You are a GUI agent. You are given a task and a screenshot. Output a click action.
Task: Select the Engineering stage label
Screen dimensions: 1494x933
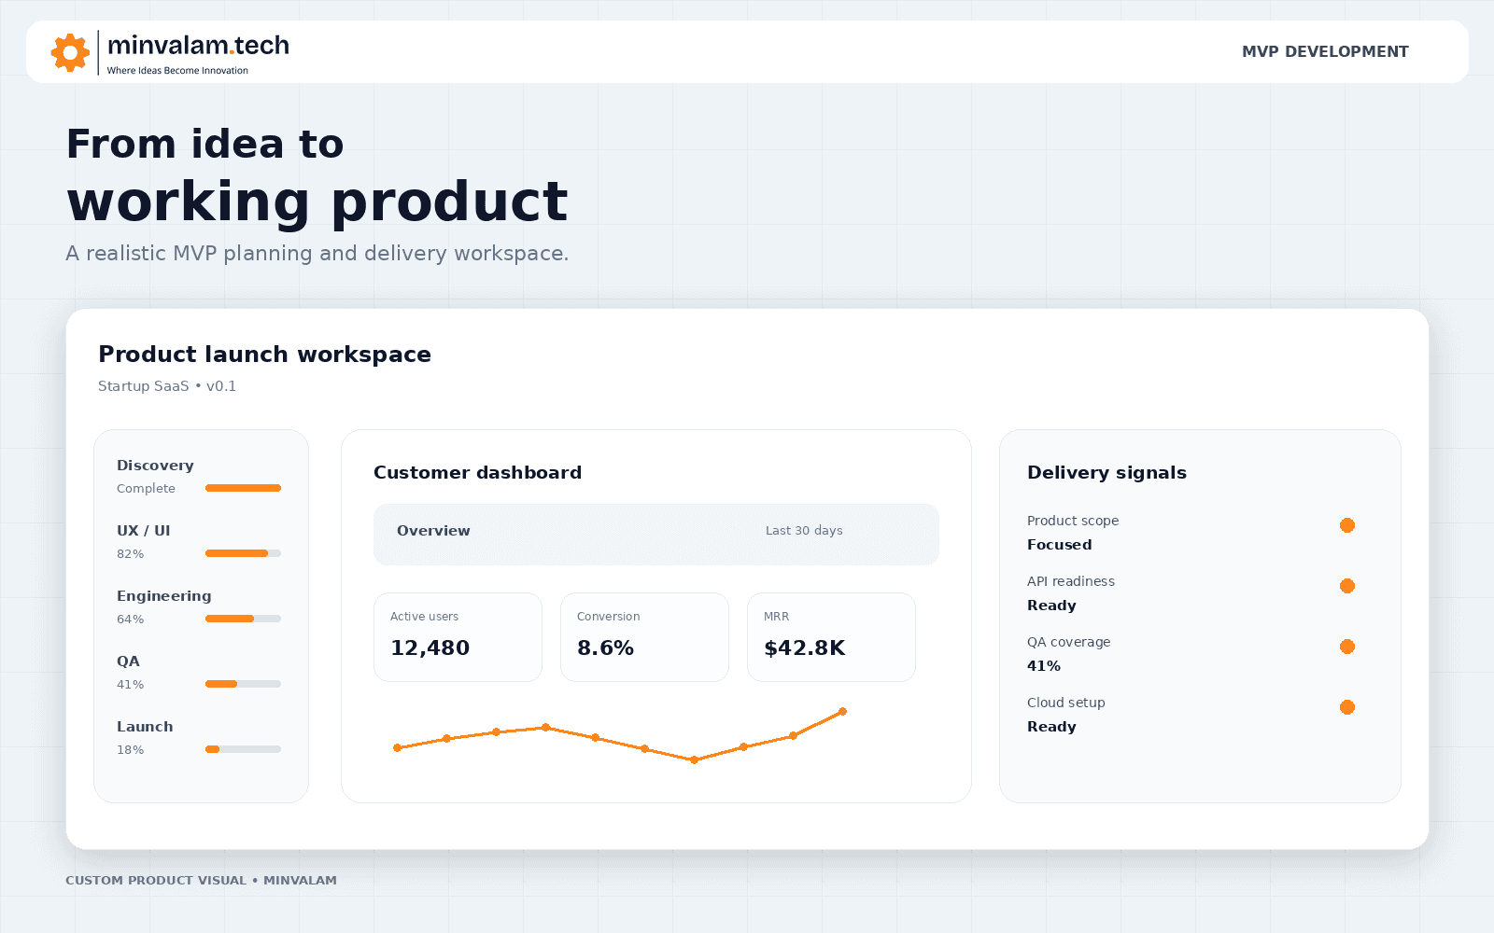[163, 596]
